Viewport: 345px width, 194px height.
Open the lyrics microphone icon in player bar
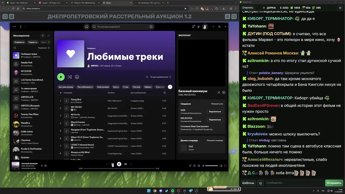point(190,166)
